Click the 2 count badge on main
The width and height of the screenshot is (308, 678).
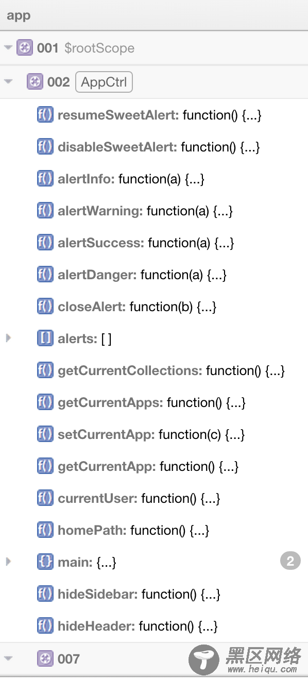click(x=290, y=561)
